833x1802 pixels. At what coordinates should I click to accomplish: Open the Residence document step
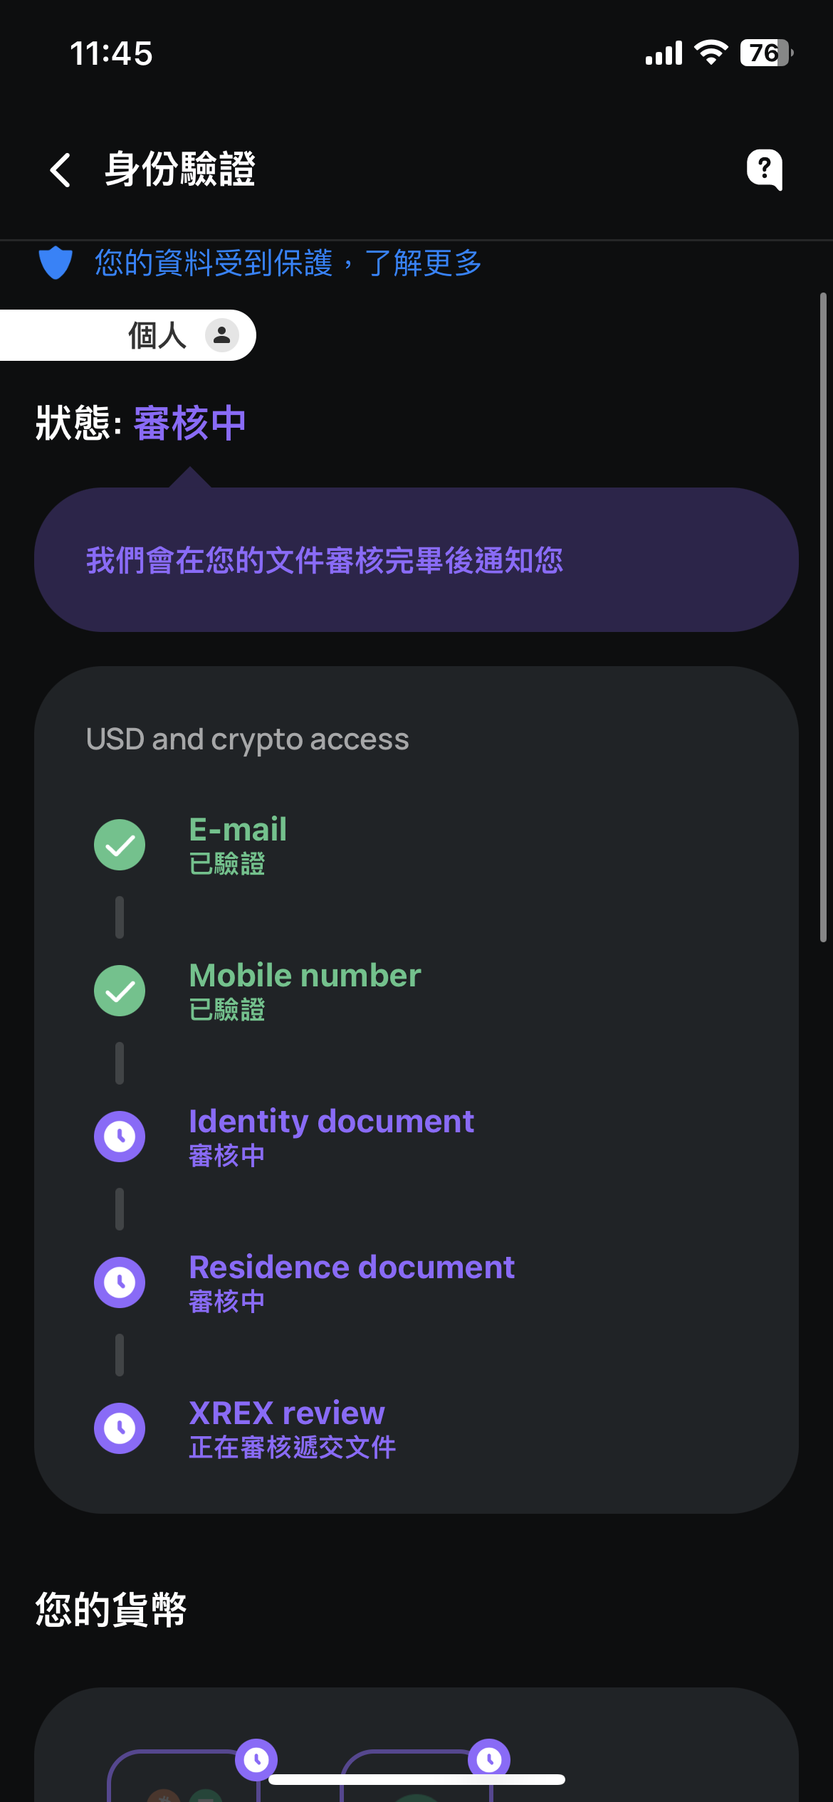[351, 1282]
